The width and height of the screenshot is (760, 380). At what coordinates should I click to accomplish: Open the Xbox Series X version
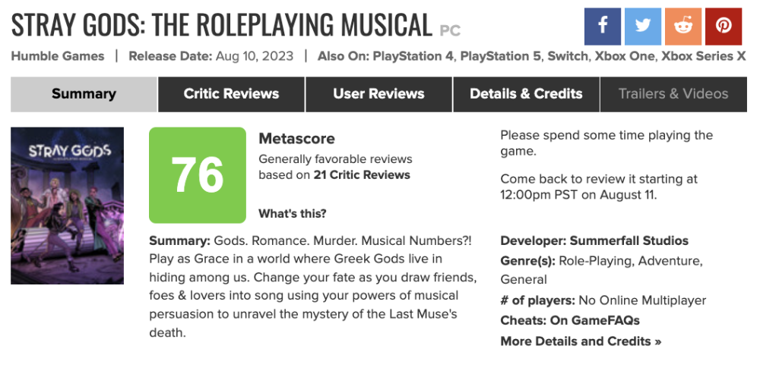(x=703, y=56)
